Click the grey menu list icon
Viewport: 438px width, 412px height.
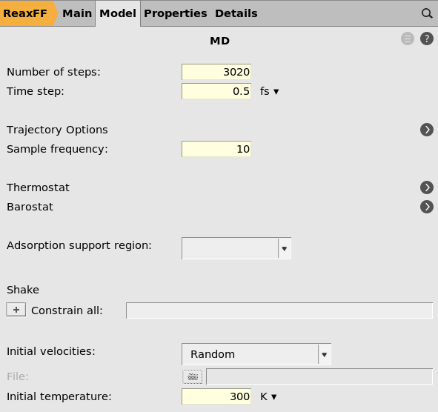pyautogui.click(x=408, y=39)
